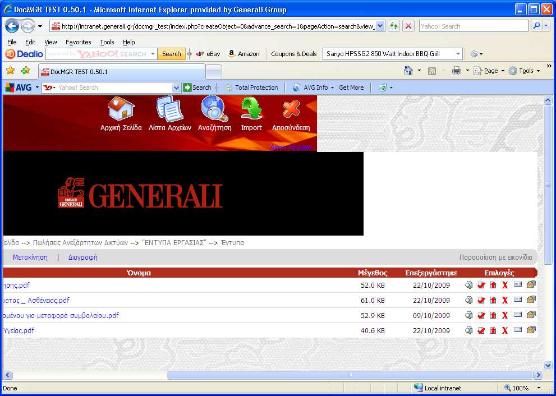Click the Dealio yellow Search button
The image size is (556, 396).
pyautogui.click(x=171, y=54)
